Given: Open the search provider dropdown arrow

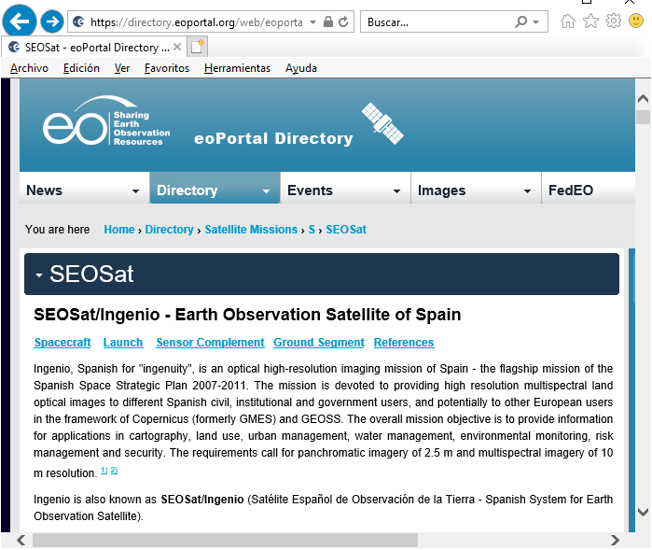Looking at the screenshot, I should coord(536,22).
